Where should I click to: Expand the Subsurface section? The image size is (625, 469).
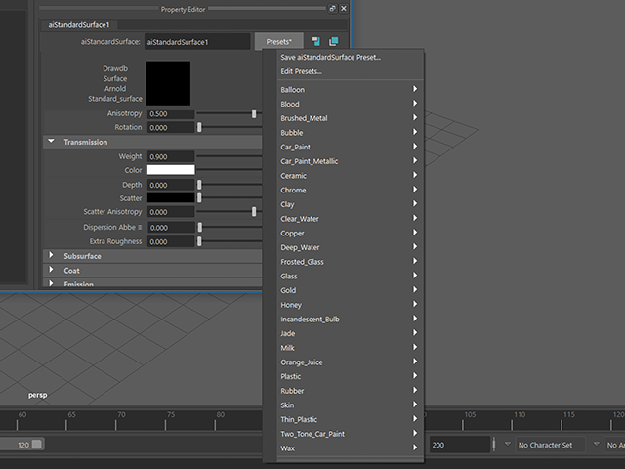51,255
